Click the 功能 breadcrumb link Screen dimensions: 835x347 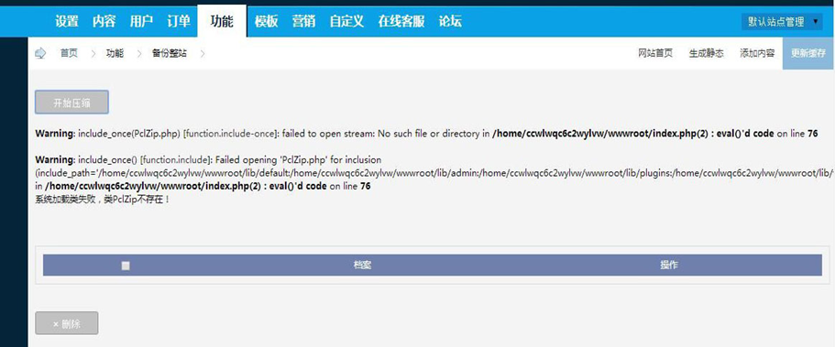click(115, 53)
